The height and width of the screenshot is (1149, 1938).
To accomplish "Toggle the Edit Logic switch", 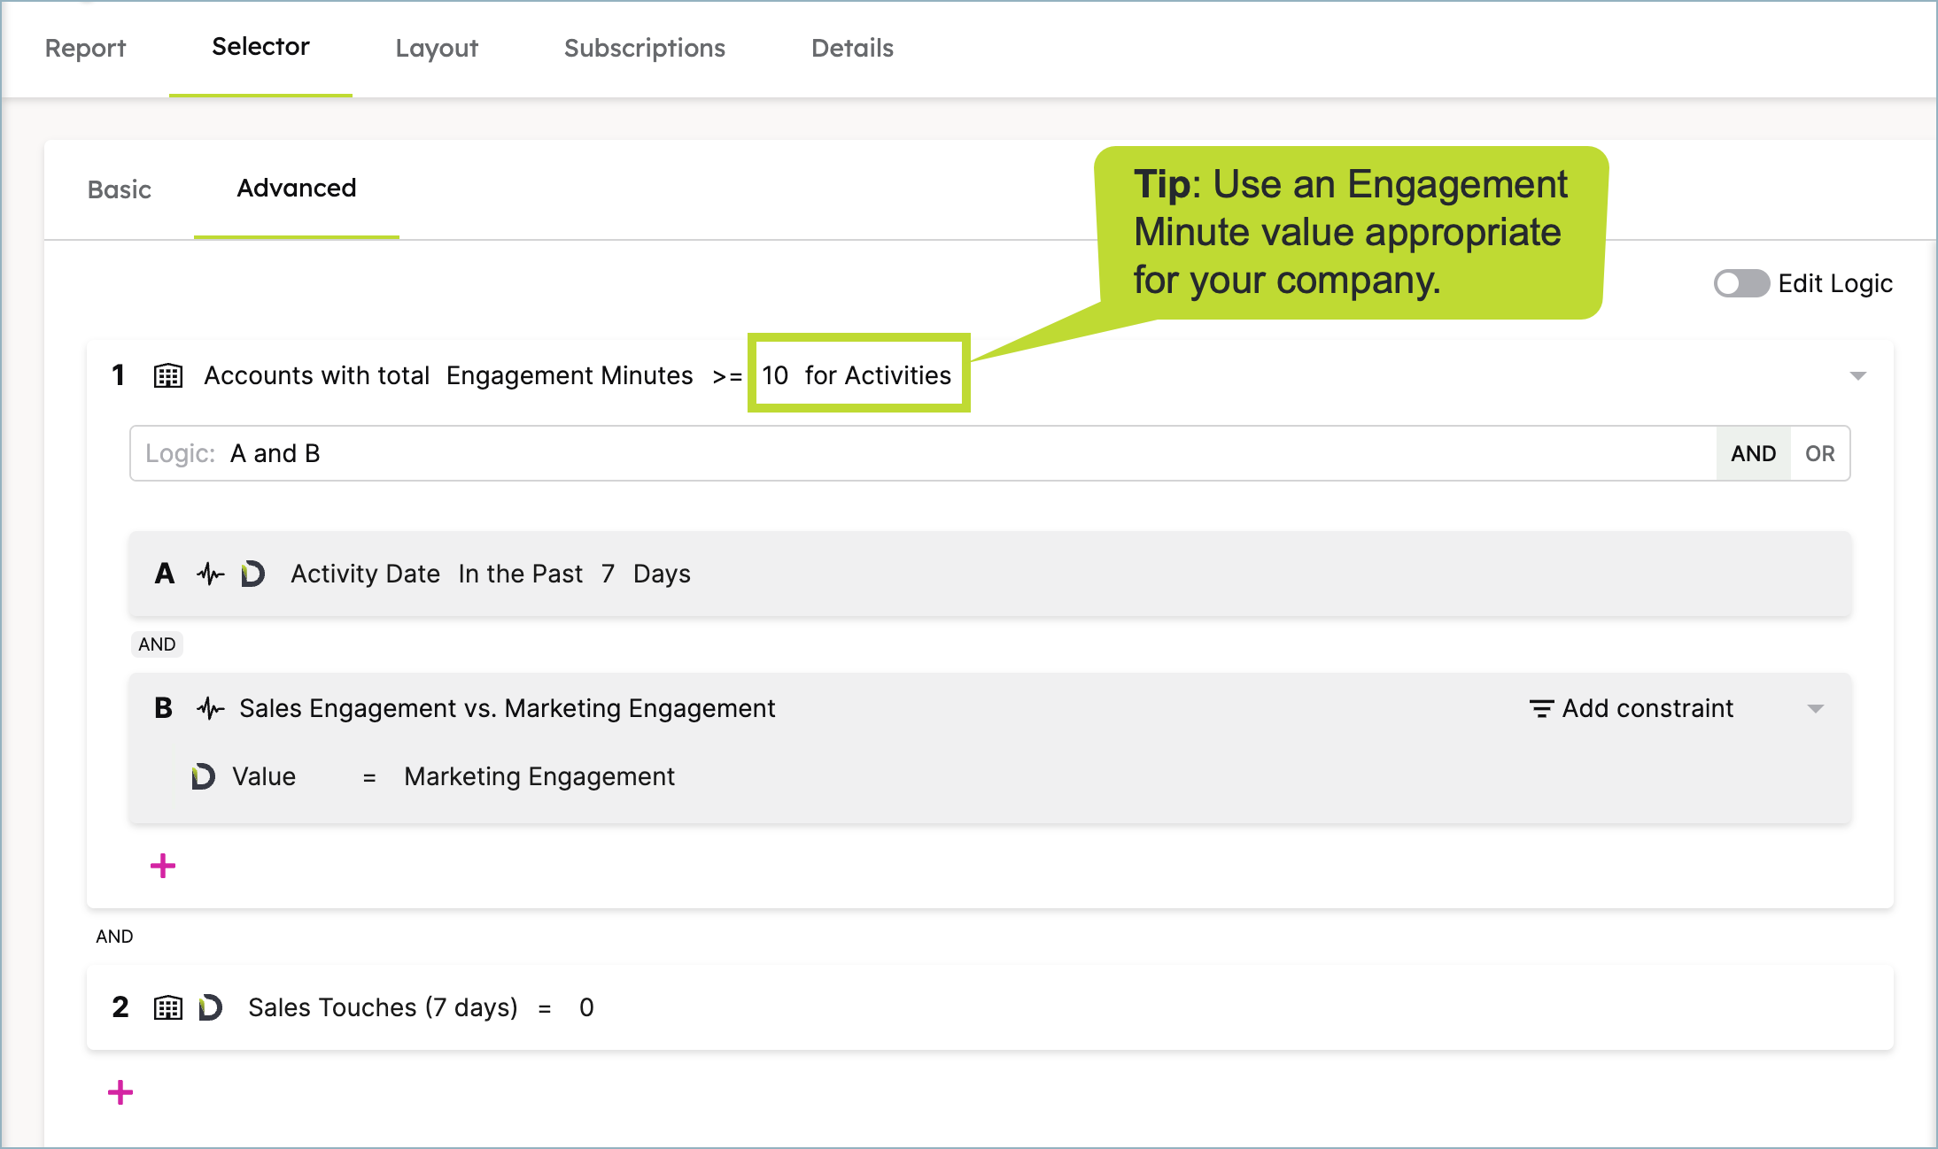I will (x=1741, y=284).
